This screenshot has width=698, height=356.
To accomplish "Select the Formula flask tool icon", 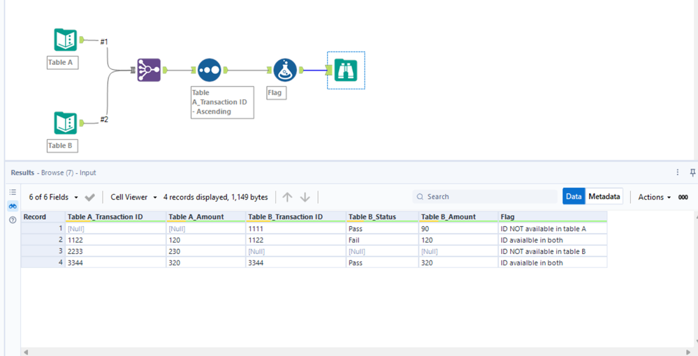I will 285,70.
